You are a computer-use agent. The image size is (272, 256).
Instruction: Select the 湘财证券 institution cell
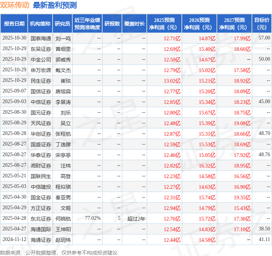41,166
